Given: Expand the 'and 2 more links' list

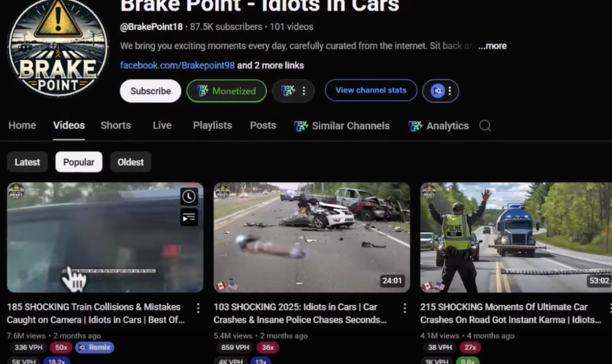Looking at the screenshot, I should (271, 65).
